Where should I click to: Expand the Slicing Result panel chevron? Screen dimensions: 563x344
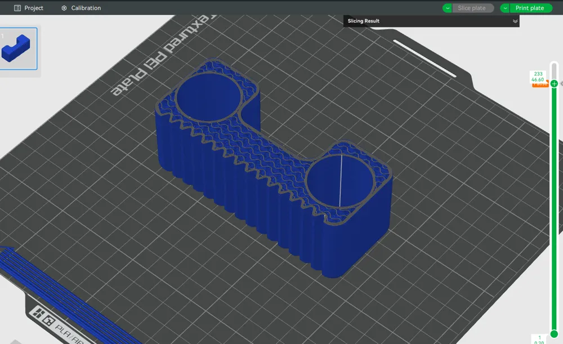coord(515,21)
